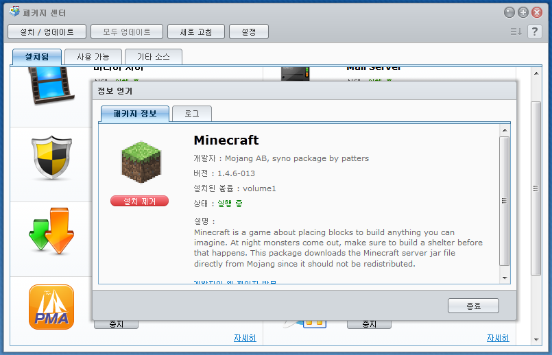
Task: Close the Package Center window
Action: coord(537,12)
